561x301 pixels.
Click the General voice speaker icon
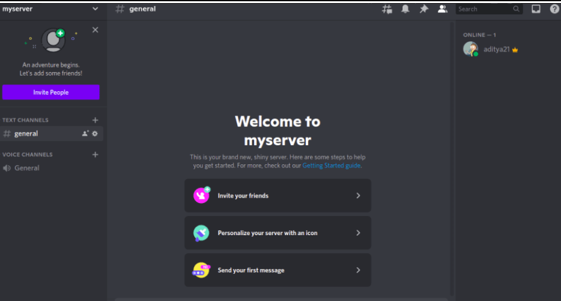7,168
